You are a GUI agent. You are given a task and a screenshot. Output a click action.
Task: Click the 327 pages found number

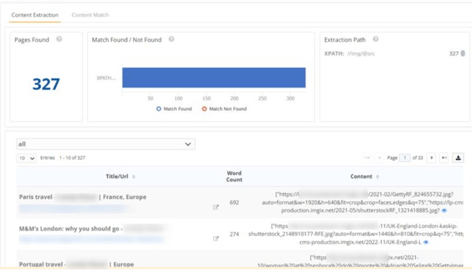pyautogui.click(x=46, y=84)
